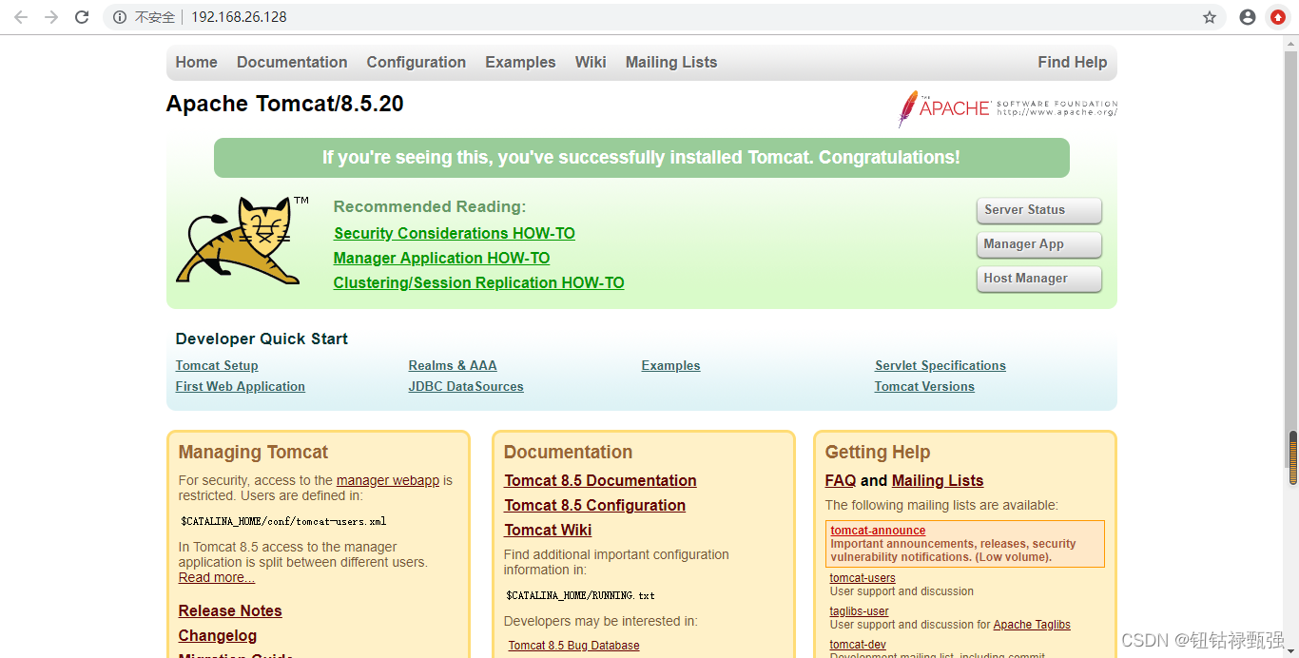This screenshot has width=1299, height=658.
Task: Click the browser forward arrow
Action: tap(51, 17)
